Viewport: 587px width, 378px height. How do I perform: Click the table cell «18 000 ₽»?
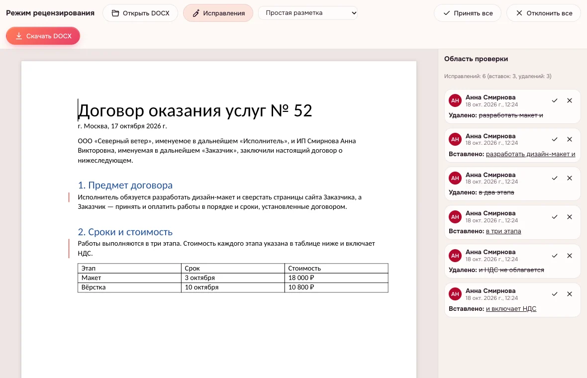[336, 278]
